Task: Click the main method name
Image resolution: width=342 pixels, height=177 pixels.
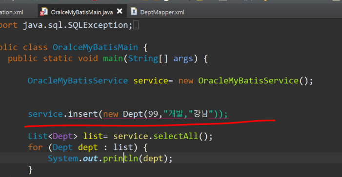Action: [113, 58]
